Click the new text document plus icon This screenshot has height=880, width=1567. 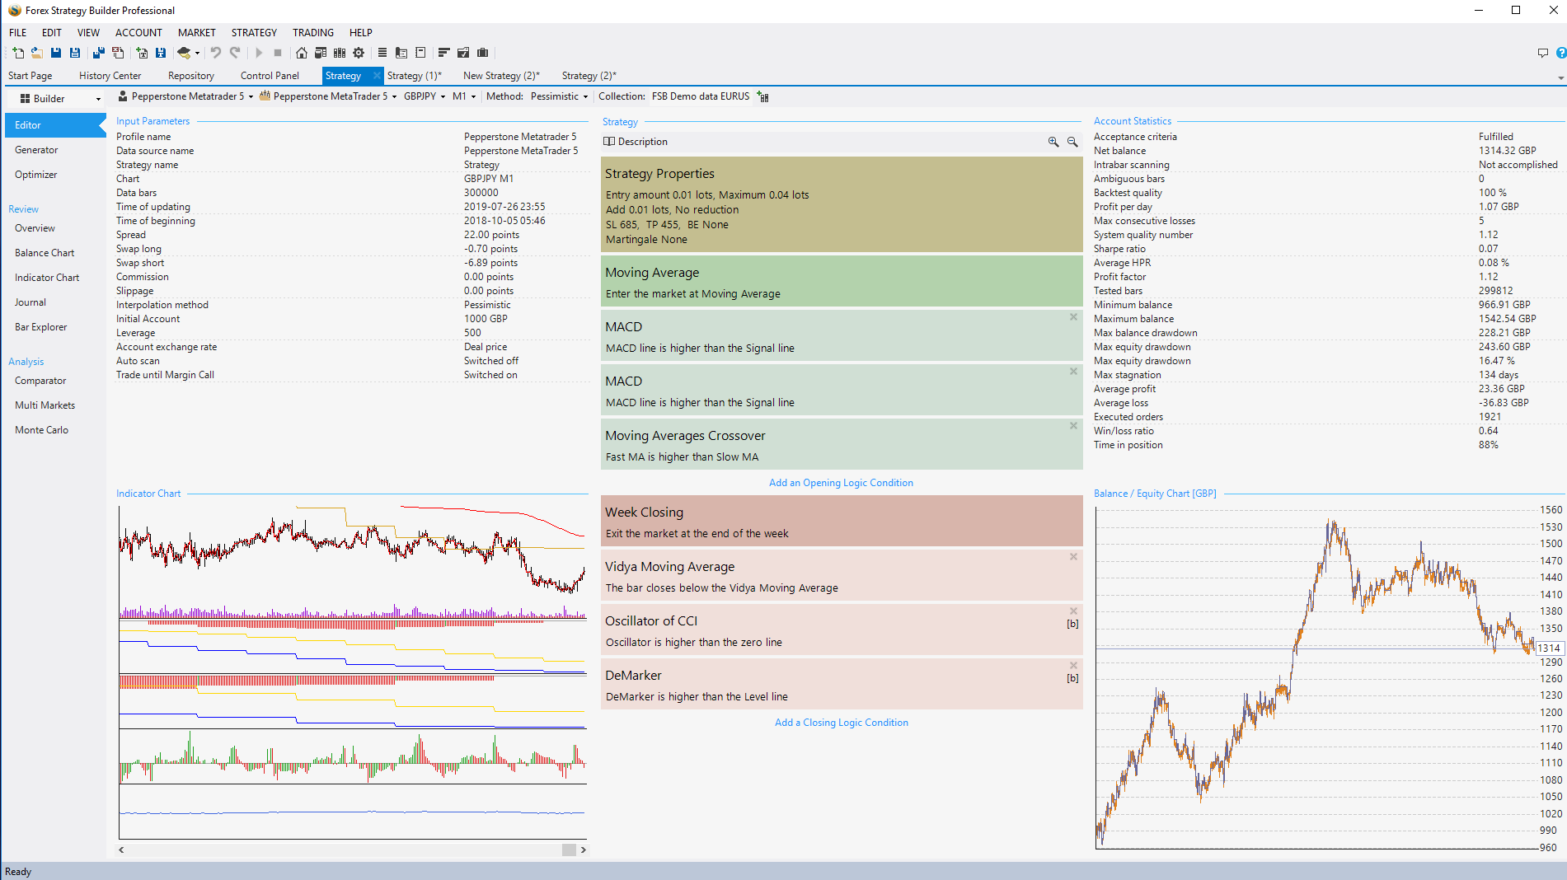click(x=142, y=53)
